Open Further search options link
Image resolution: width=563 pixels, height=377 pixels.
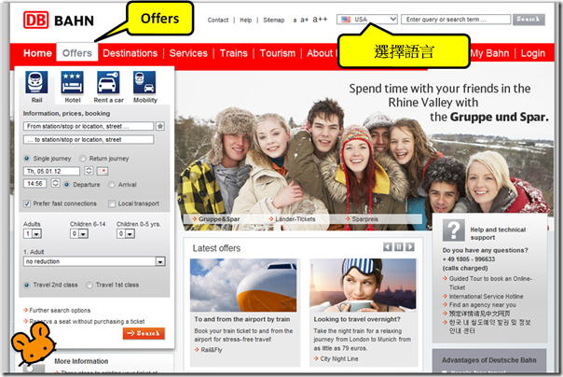point(60,310)
